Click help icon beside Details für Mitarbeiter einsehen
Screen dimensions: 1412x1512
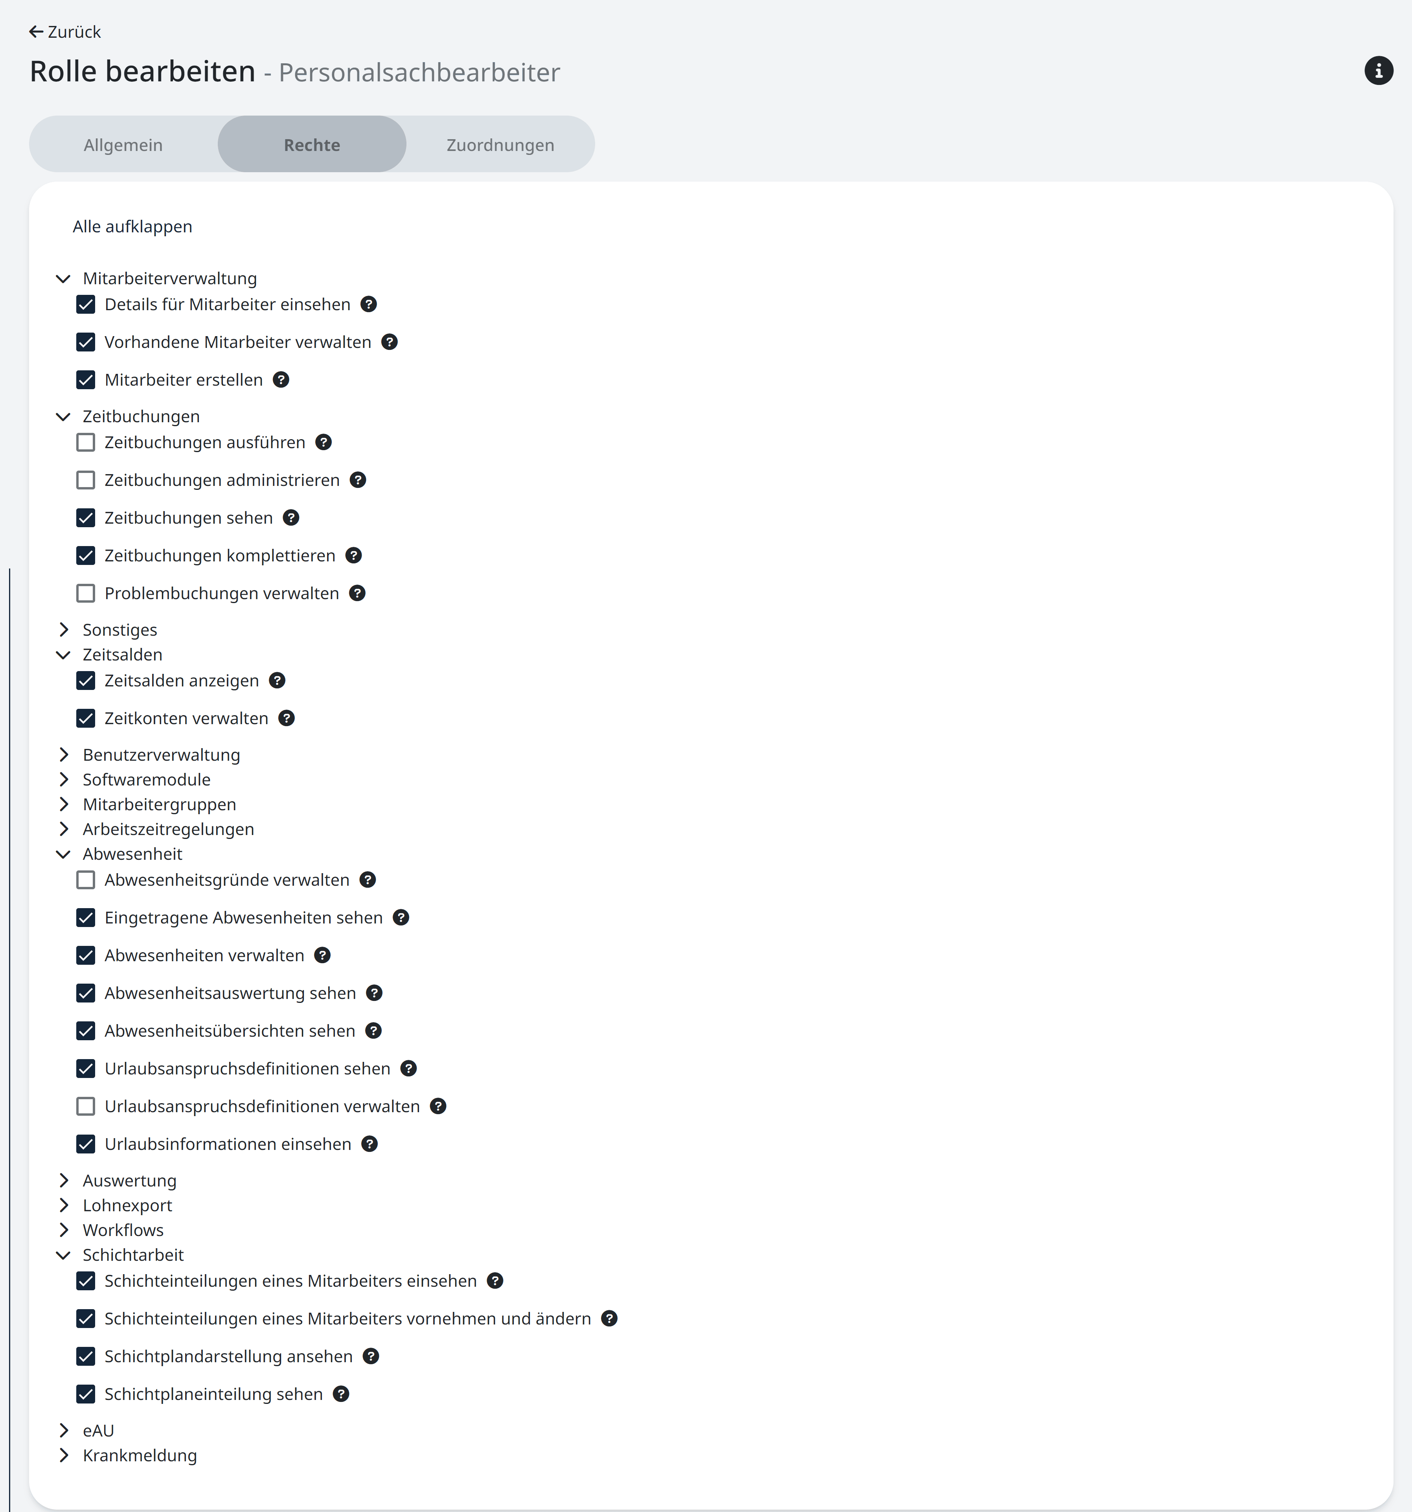(369, 304)
